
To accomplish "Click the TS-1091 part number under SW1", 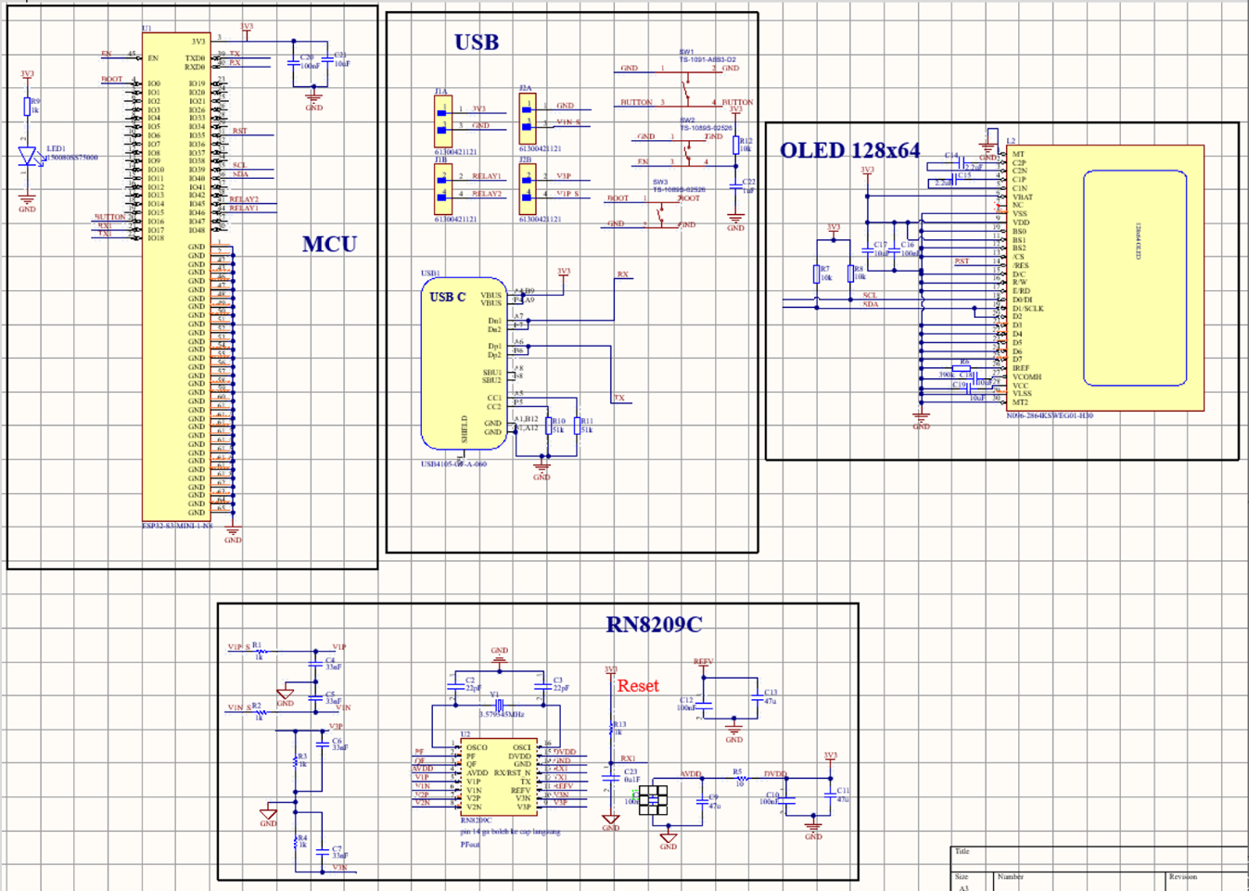I will pyautogui.click(x=707, y=59).
